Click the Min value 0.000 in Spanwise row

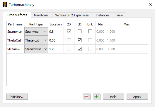[x=100, y=32]
